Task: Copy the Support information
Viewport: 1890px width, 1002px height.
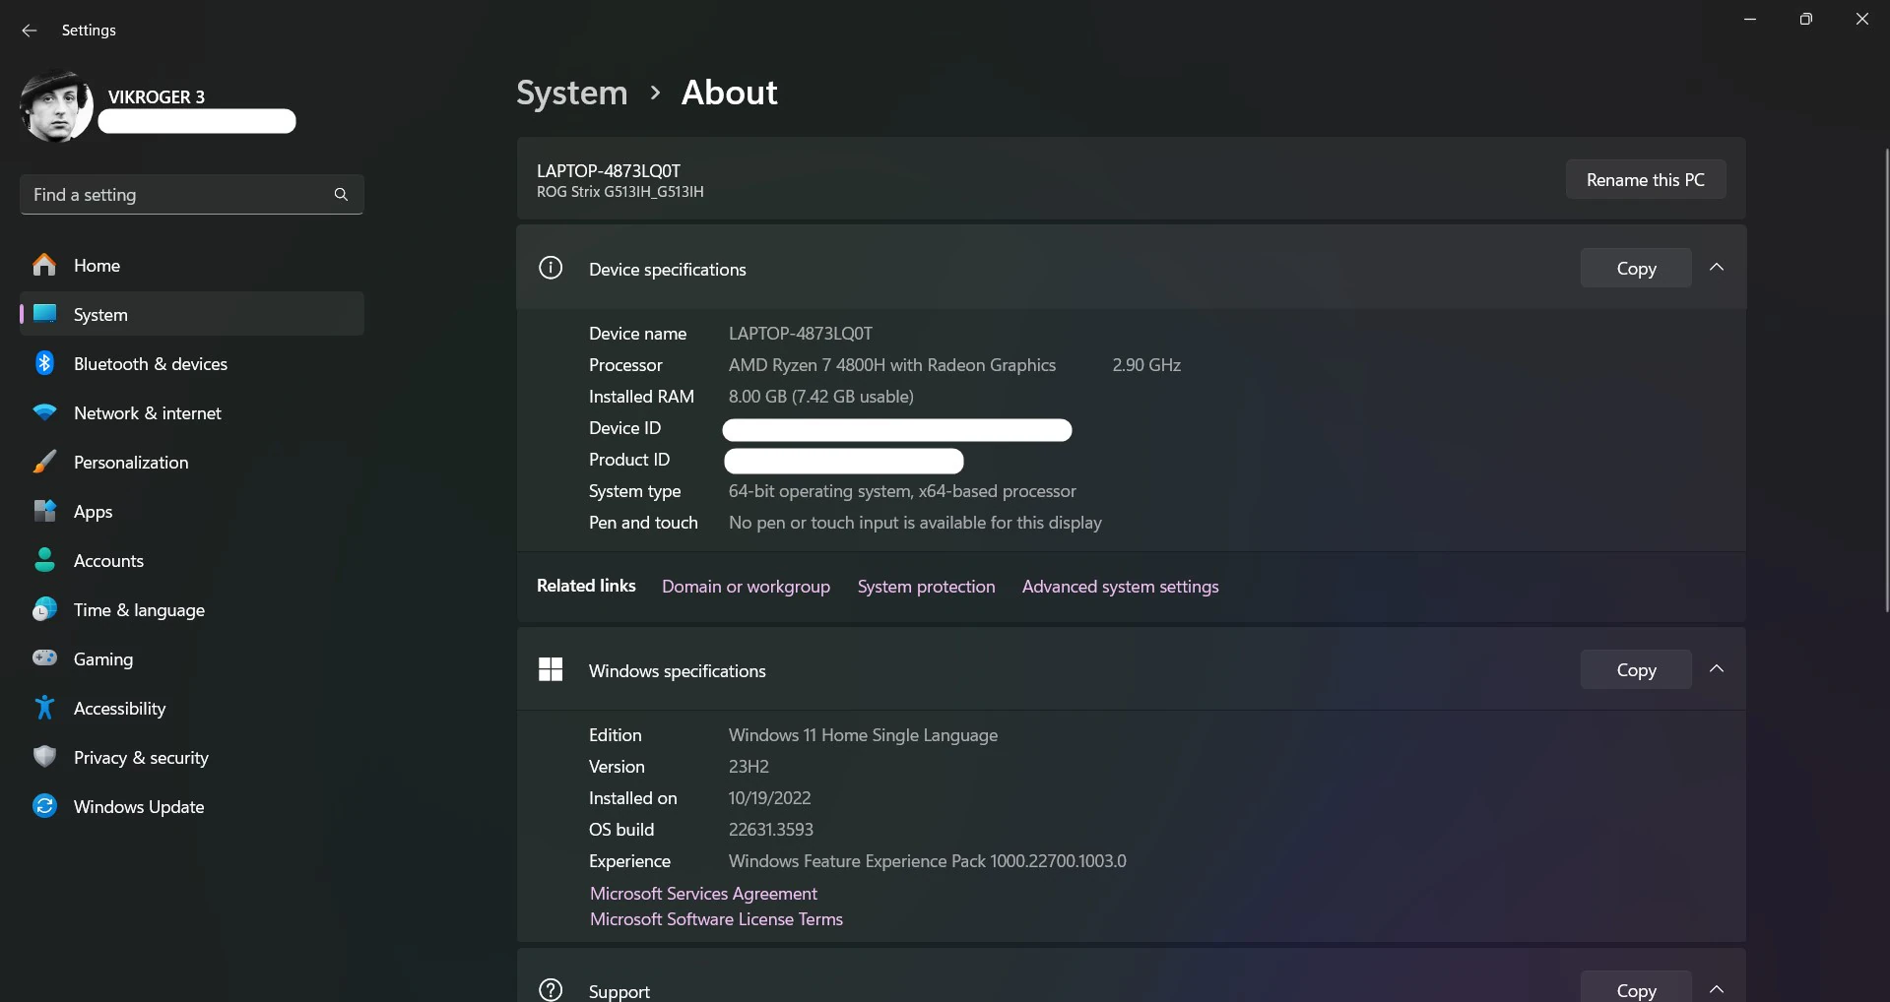Action: tap(1636, 988)
